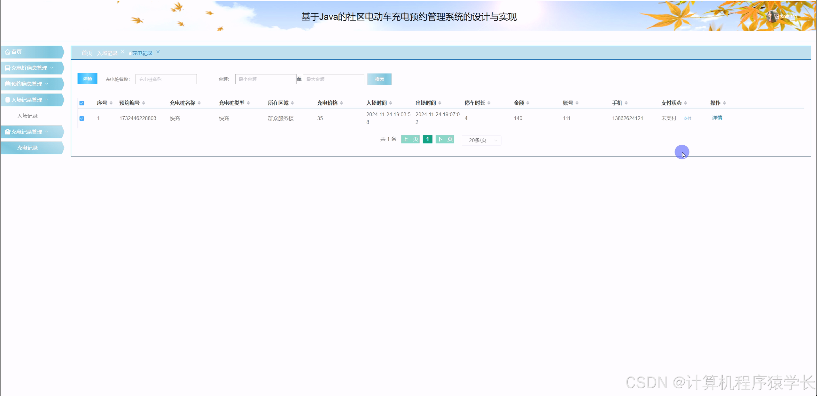Select the 充电记录管理 toolbox icon
This screenshot has width=817, height=396.
(7, 132)
